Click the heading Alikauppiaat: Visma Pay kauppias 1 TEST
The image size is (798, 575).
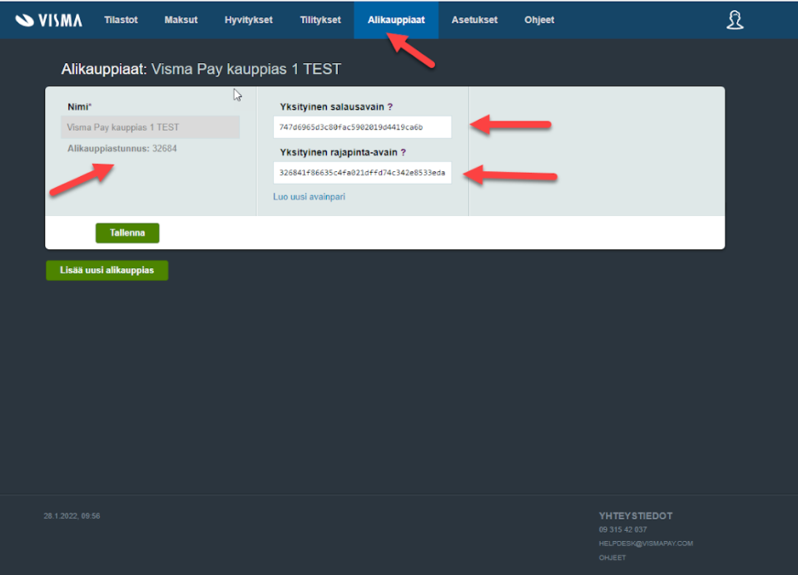point(201,69)
